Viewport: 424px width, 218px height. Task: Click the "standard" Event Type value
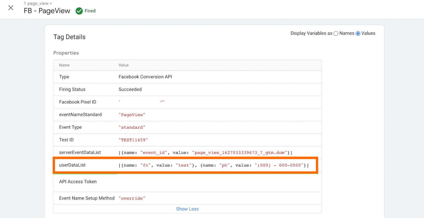132,128
